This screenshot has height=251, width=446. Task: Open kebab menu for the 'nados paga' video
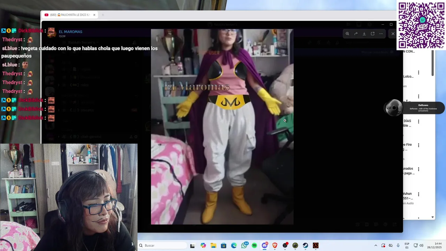click(x=418, y=169)
